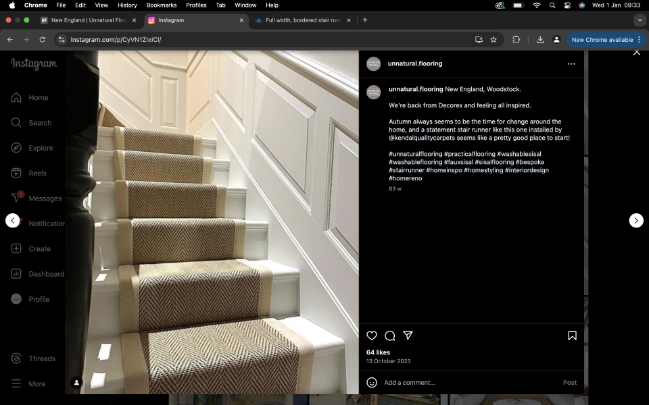Open the Bookmarks menu in menu bar

[x=161, y=5]
